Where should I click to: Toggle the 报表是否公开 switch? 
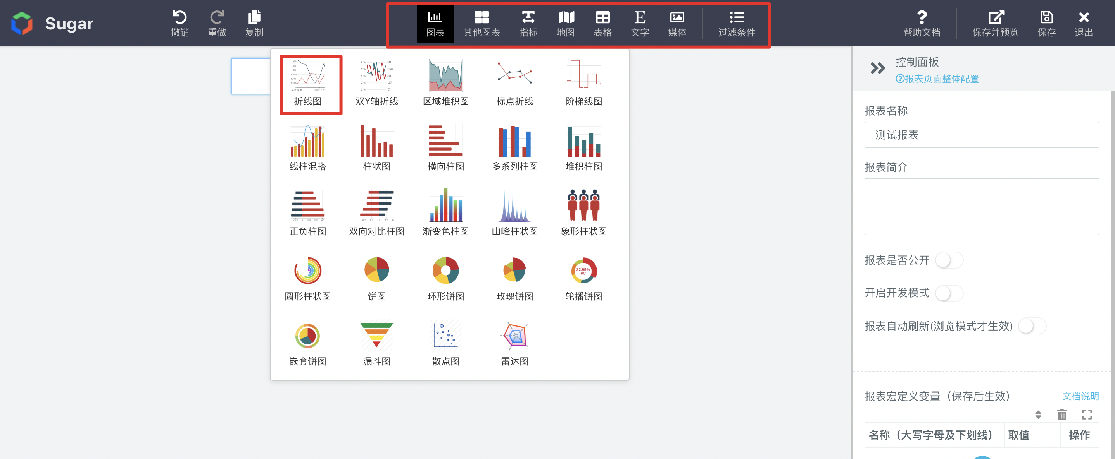pyautogui.click(x=949, y=260)
